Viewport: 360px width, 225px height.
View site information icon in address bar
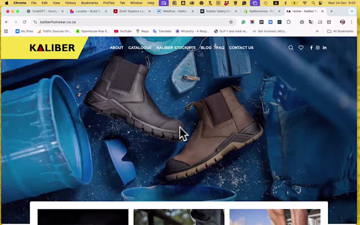(35, 22)
